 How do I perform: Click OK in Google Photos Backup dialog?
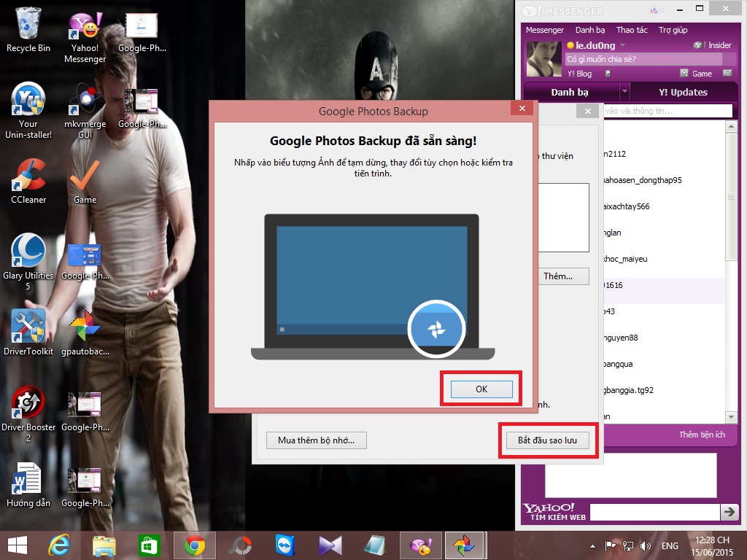(481, 389)
